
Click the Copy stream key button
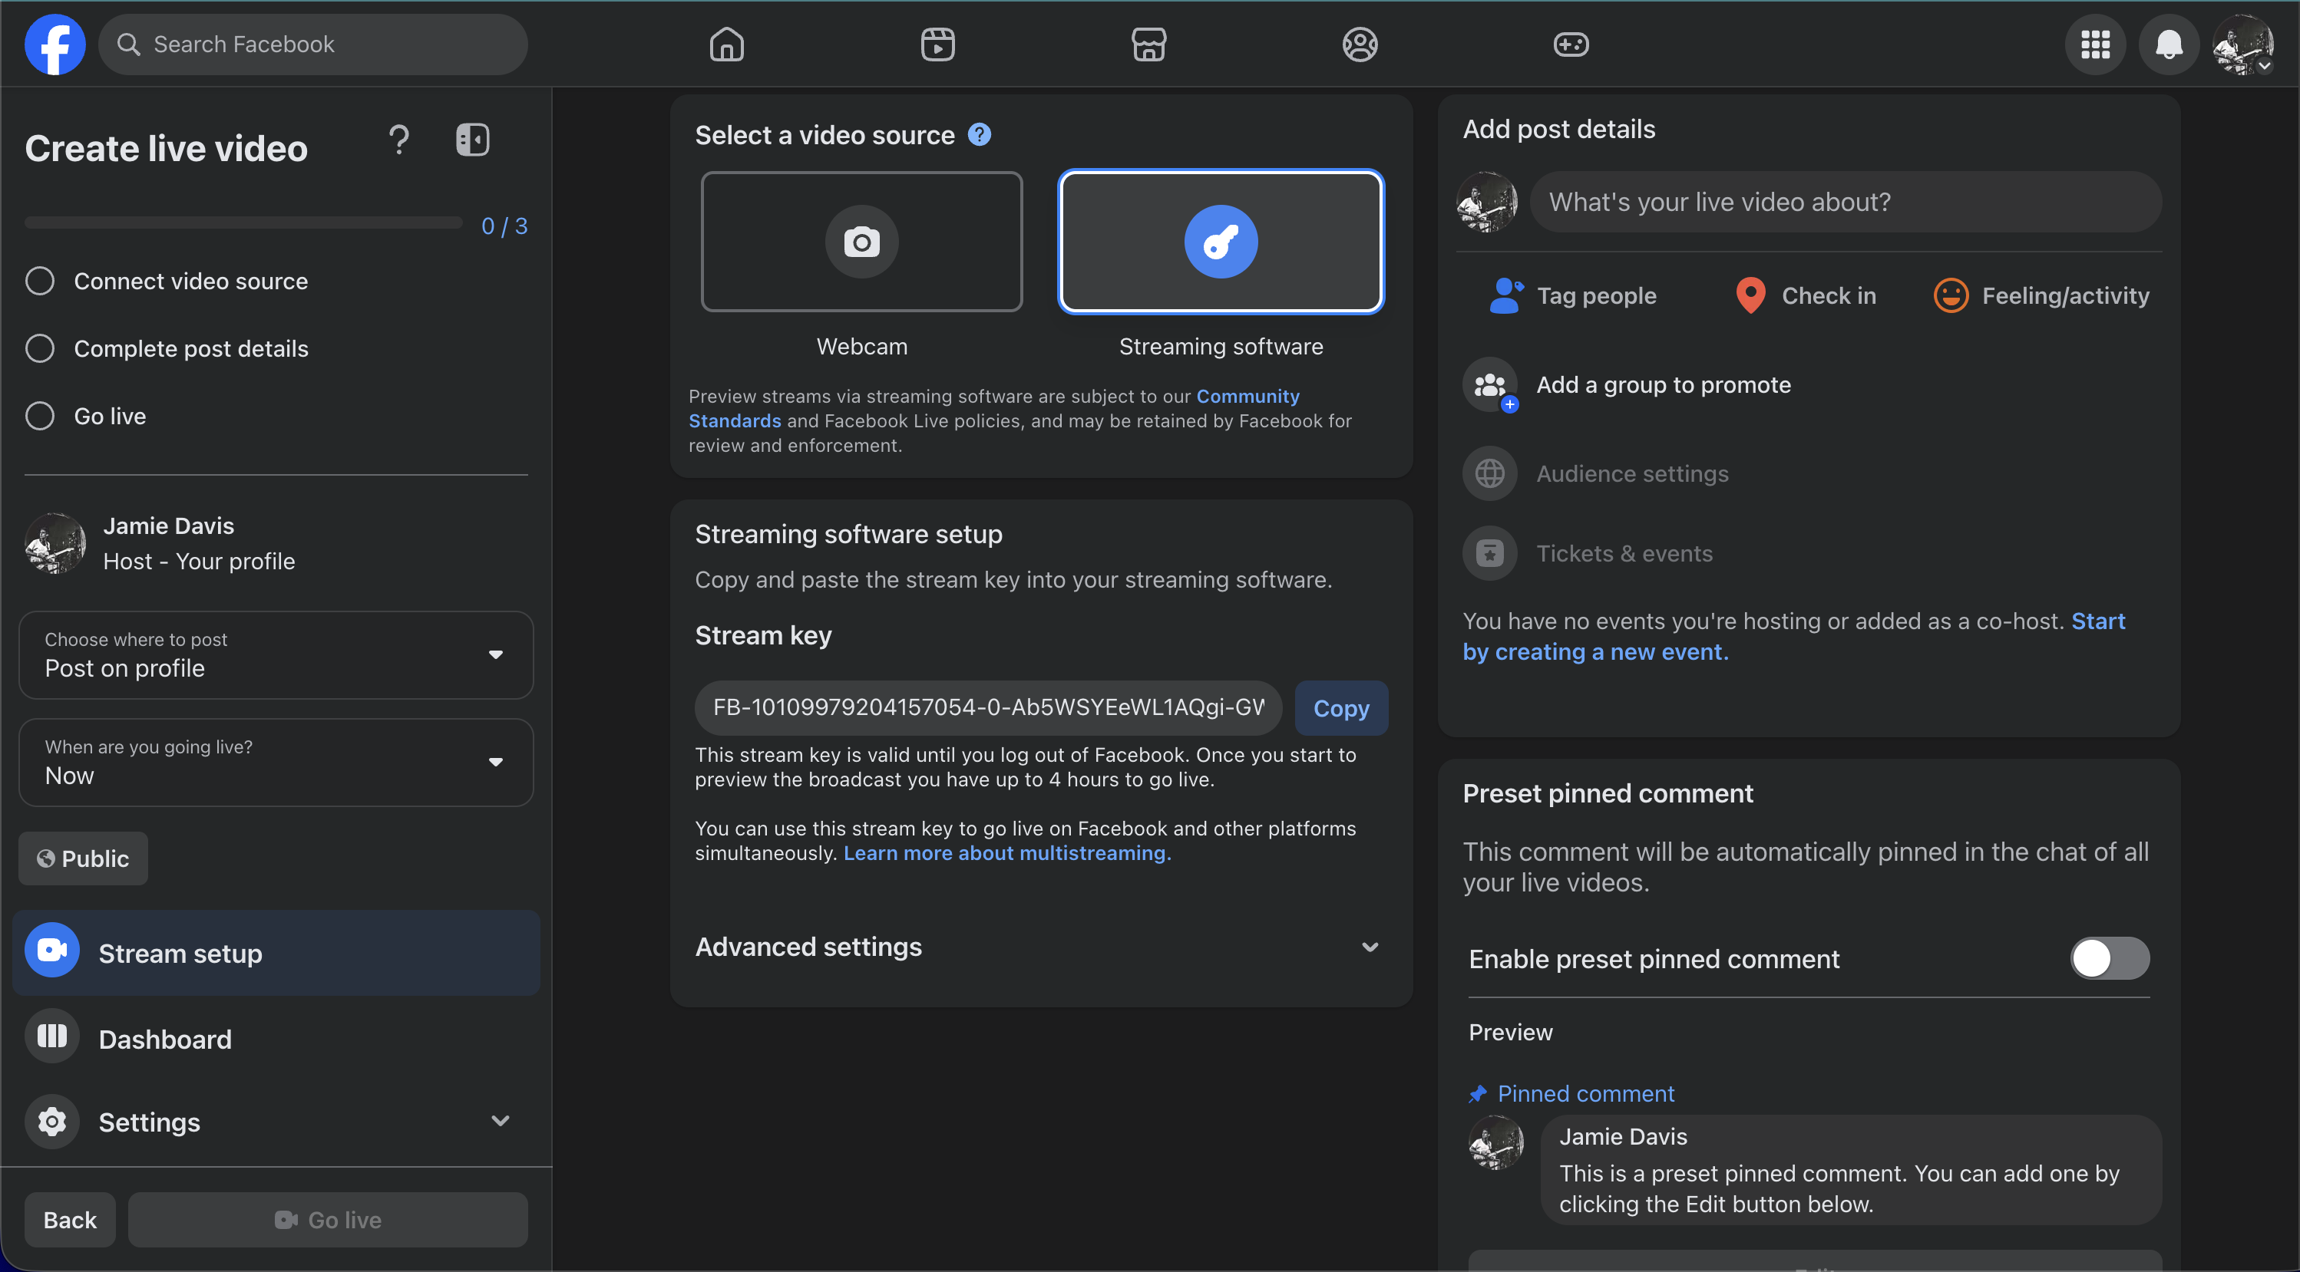tap(1341, 708)
